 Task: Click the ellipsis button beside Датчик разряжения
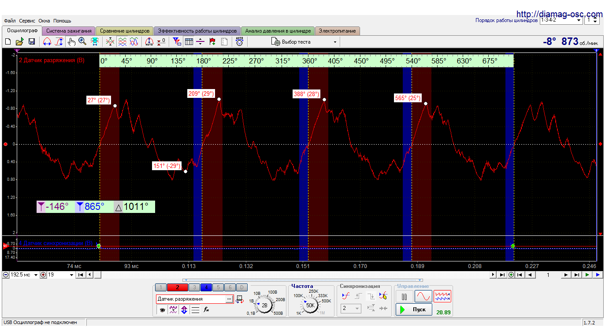tap(229, 299)
